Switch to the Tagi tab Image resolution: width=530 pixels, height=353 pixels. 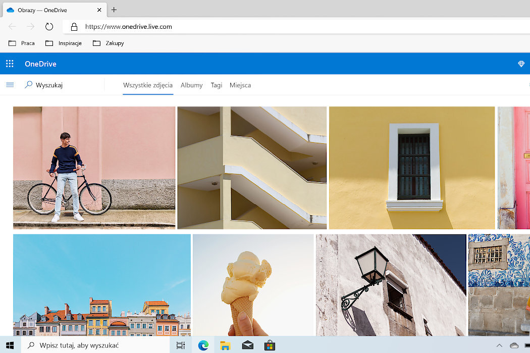[x=217, y=85]
